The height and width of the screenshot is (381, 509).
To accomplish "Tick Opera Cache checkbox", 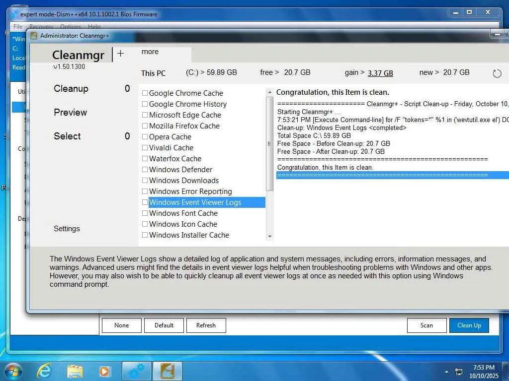I will [x=145, y=137].
